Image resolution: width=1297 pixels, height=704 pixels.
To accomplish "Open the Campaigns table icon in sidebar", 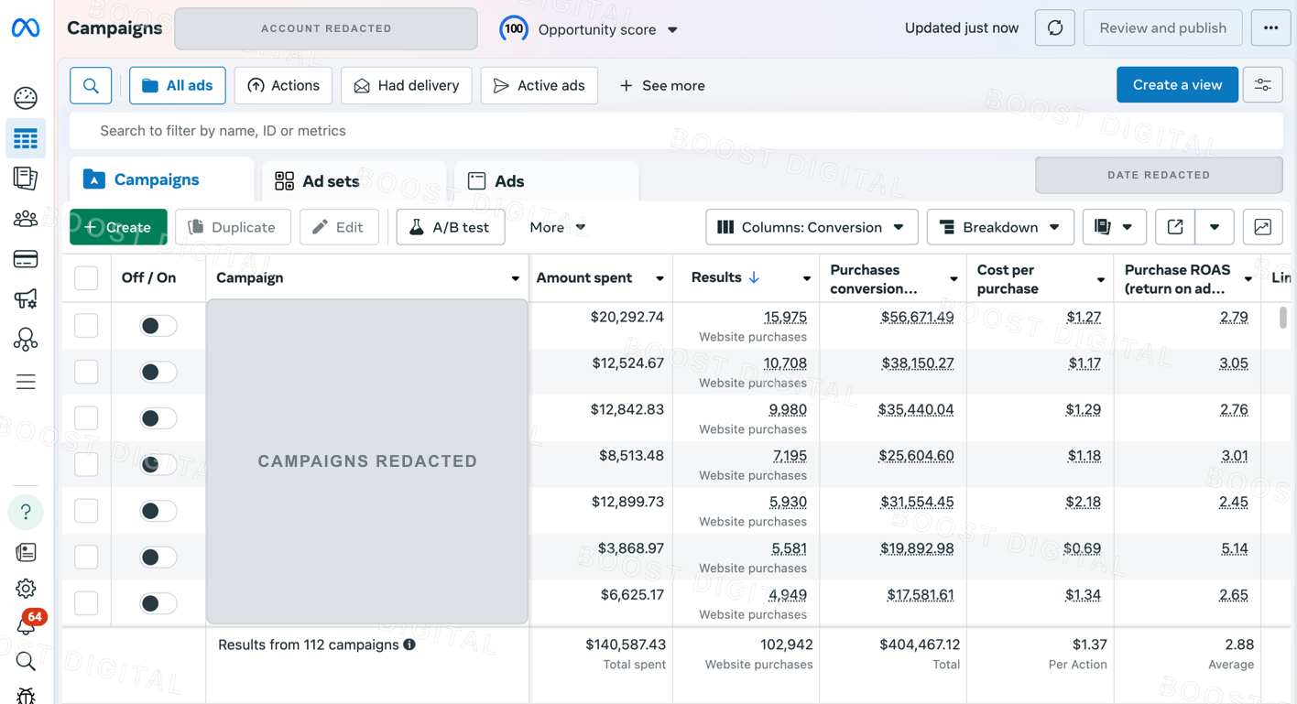I will point(26,138).
